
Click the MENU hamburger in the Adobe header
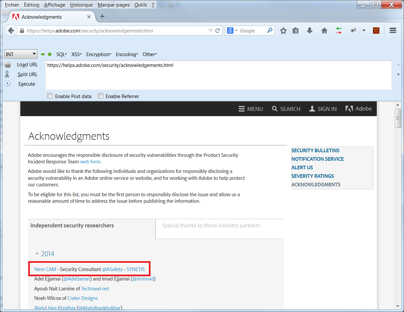(x=251, y=109)
